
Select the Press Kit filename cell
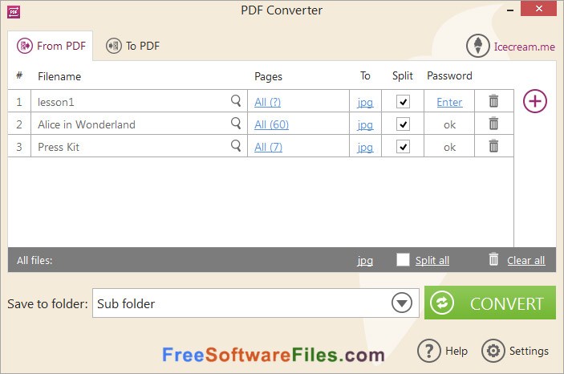tap(139, 146)
